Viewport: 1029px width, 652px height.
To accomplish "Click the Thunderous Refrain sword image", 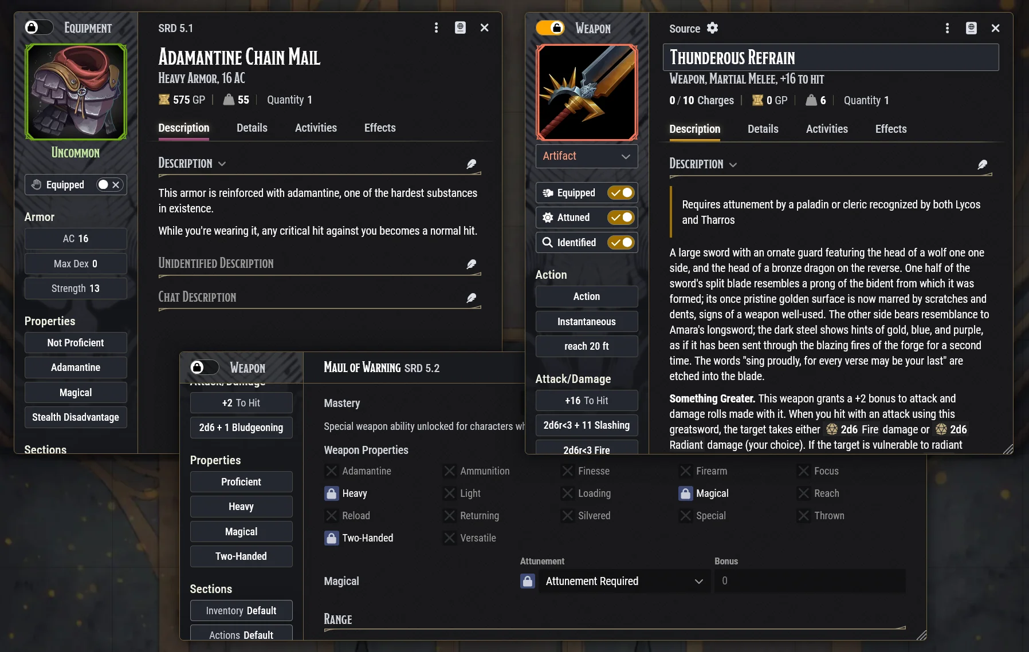I will (587, 93).
